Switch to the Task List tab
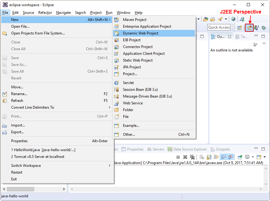The image size is (270, 201). click(x=242, y=37)
